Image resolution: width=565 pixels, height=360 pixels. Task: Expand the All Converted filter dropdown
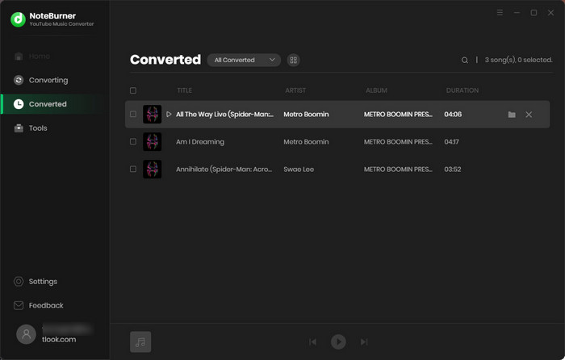pyautogui.click(x=244, y=60)
